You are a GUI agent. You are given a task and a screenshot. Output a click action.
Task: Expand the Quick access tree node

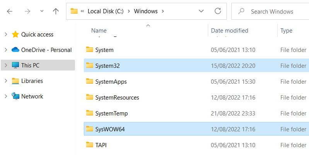tap(6, 34)
